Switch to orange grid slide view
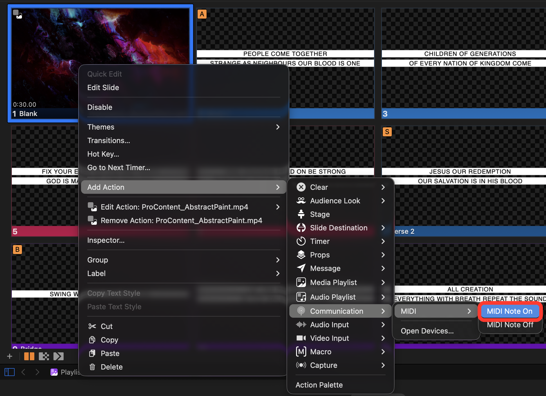The width and height of the screenshot is (546, 396). tap(29, 356)
